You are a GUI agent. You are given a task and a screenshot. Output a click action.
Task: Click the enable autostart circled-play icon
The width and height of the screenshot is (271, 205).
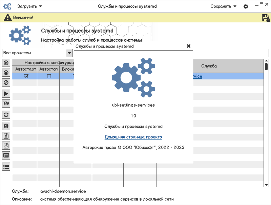coord(6,63)
